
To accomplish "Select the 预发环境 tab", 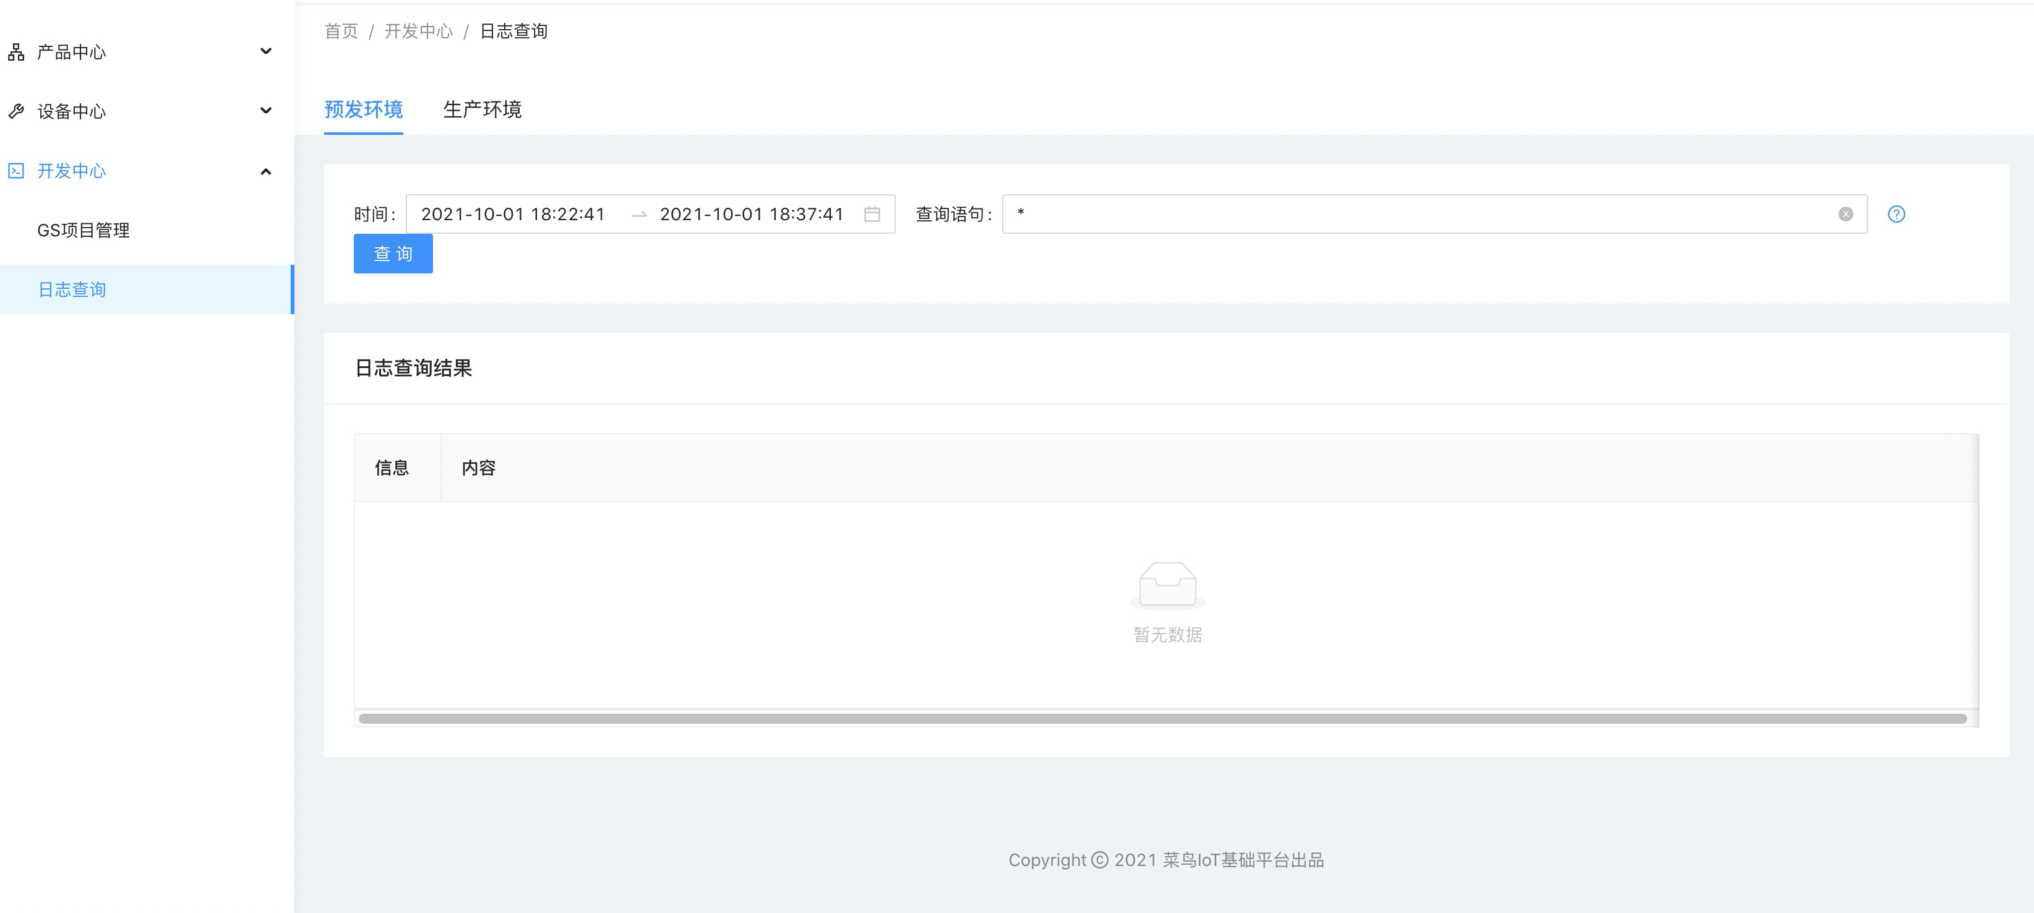I will (x=363, y=109).
